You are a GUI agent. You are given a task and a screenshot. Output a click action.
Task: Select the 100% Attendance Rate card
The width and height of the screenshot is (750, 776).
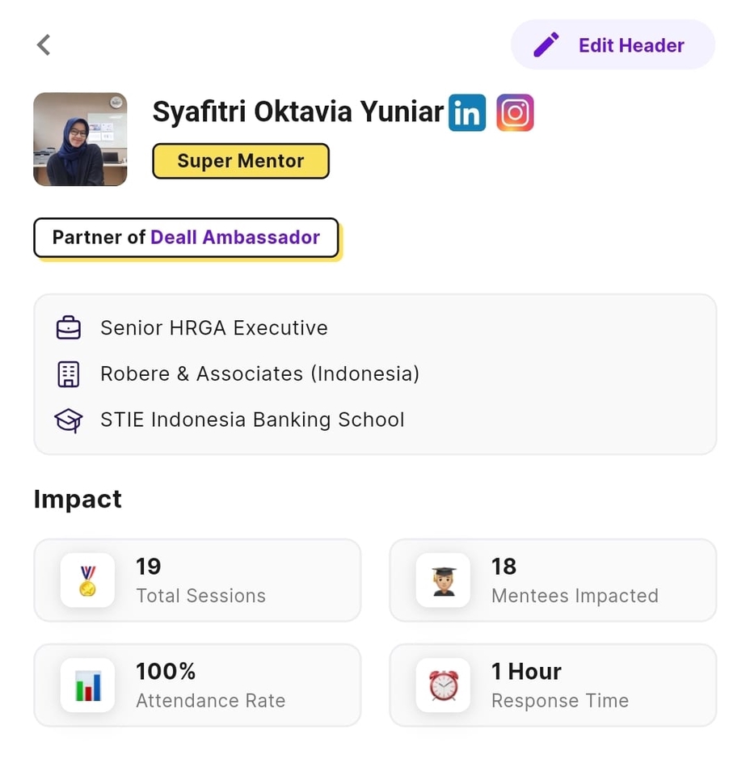(197, 685)
